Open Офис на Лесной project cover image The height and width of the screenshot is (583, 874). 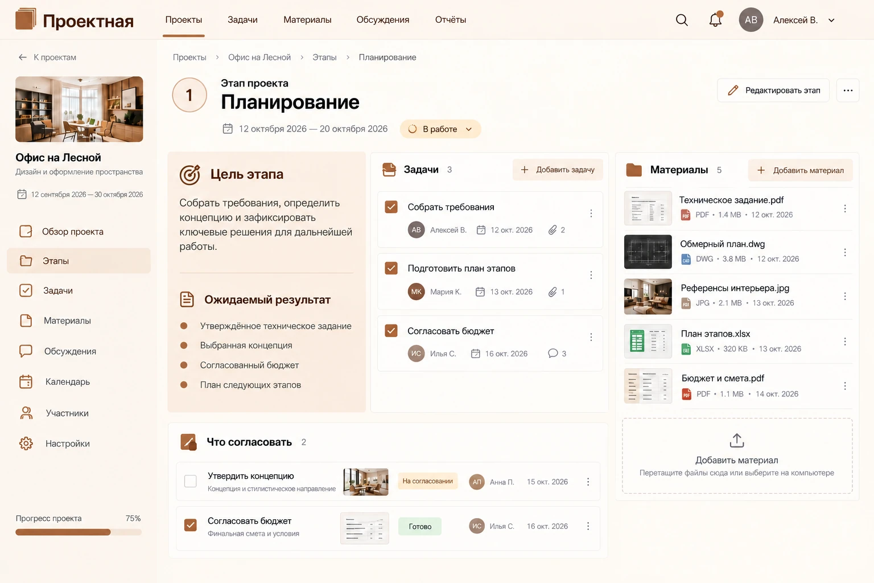click(x=79, y=109)
